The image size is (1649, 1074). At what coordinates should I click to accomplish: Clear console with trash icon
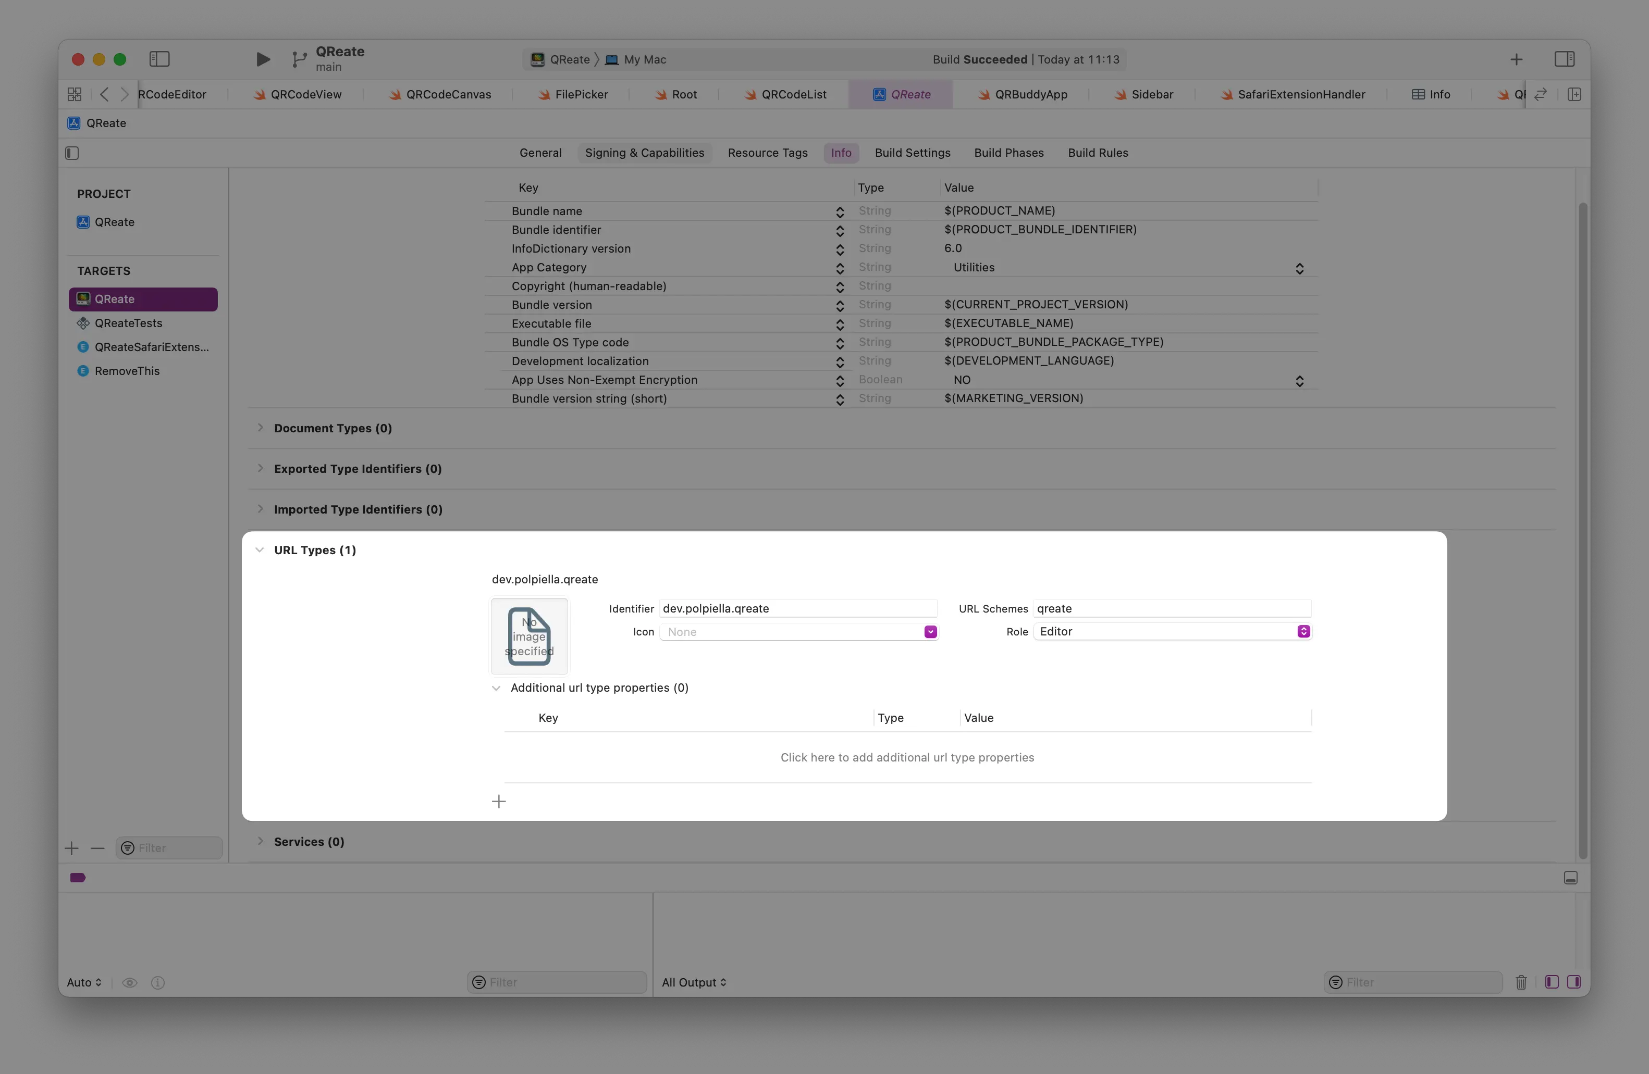pyautogui.click(x=1521, y=983)
